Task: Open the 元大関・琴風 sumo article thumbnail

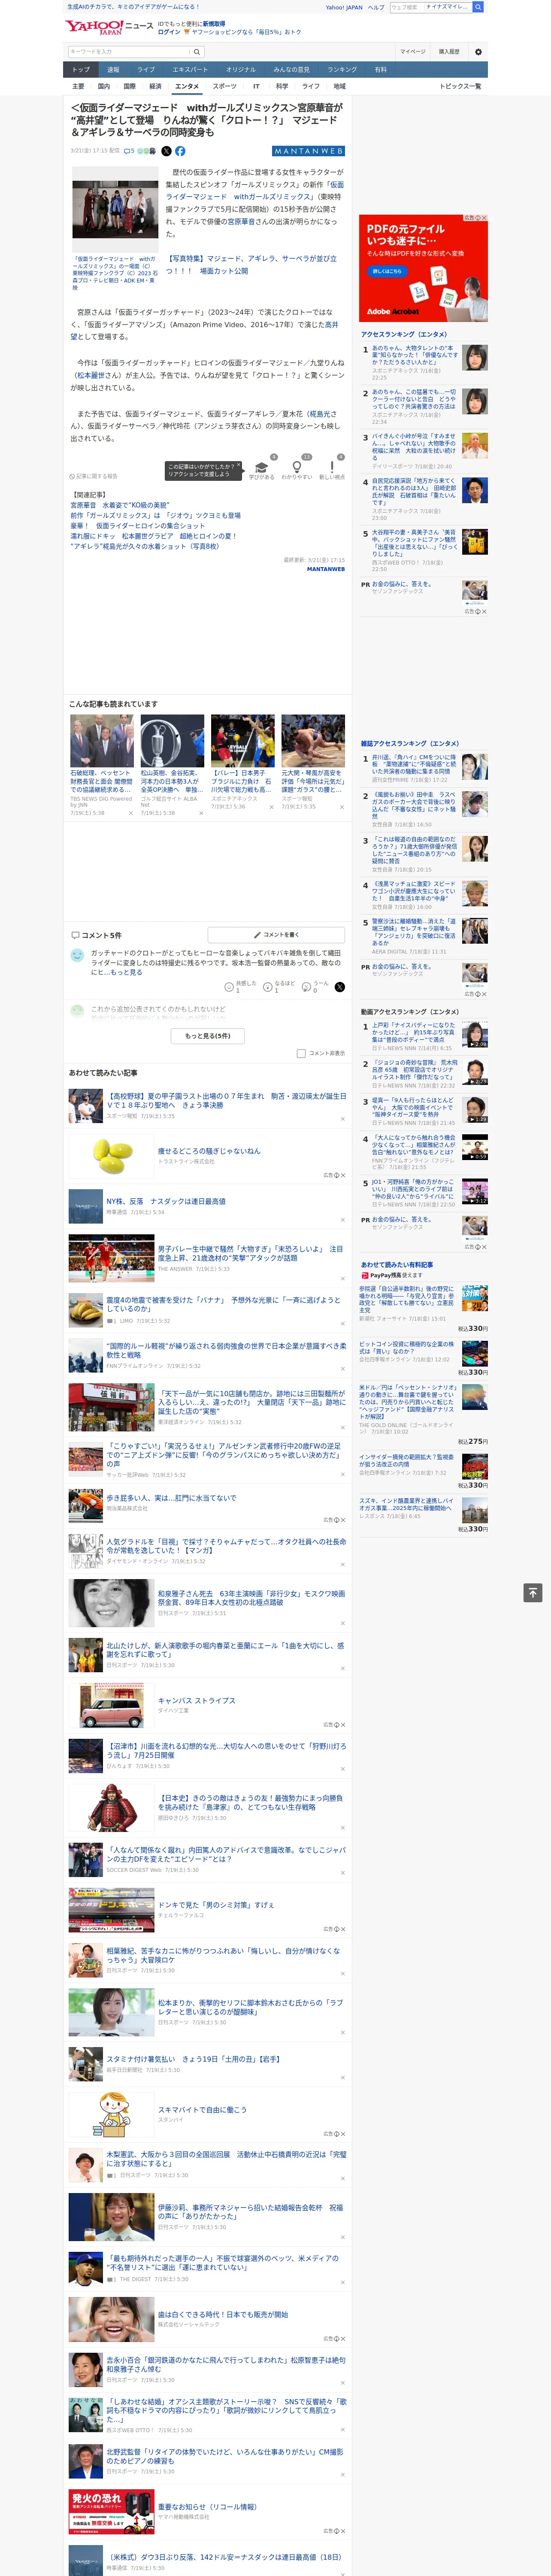Action: tap(313, 741)
